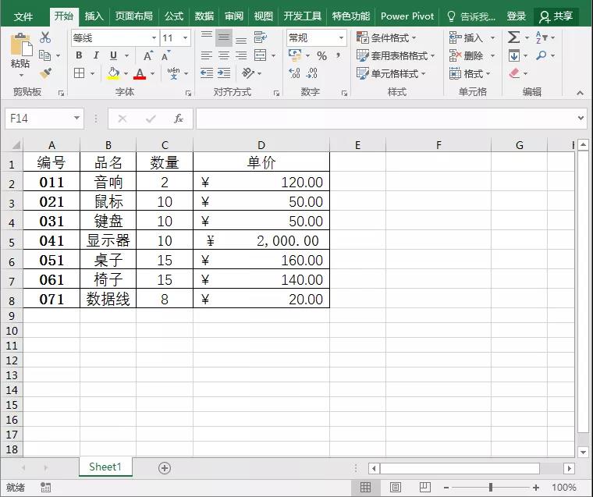Apply comma style
Viewport: 593px width, 497px height.
pos(338,55)
